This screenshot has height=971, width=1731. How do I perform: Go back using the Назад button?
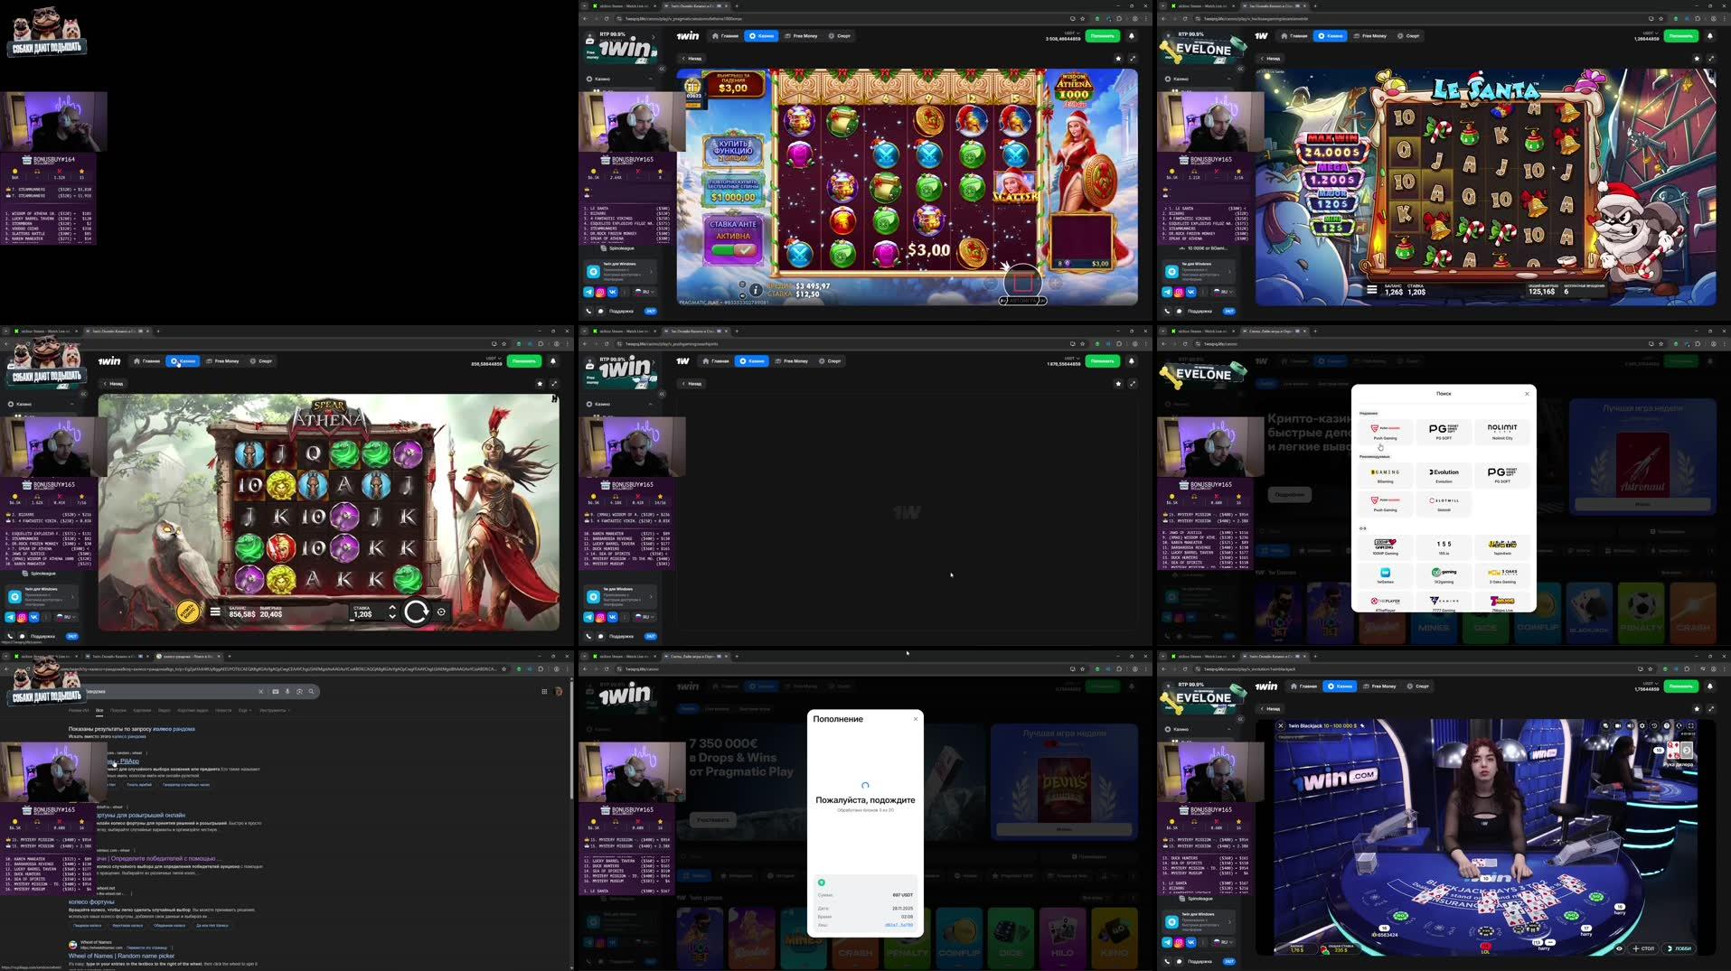pyautogui.click(x=691, y=57)
